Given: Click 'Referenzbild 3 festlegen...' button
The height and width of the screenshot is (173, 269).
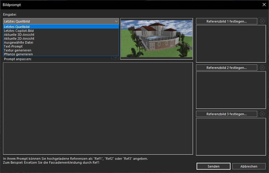Looking at the screenshot, I should pyautogui.click(x=226, y=114).
